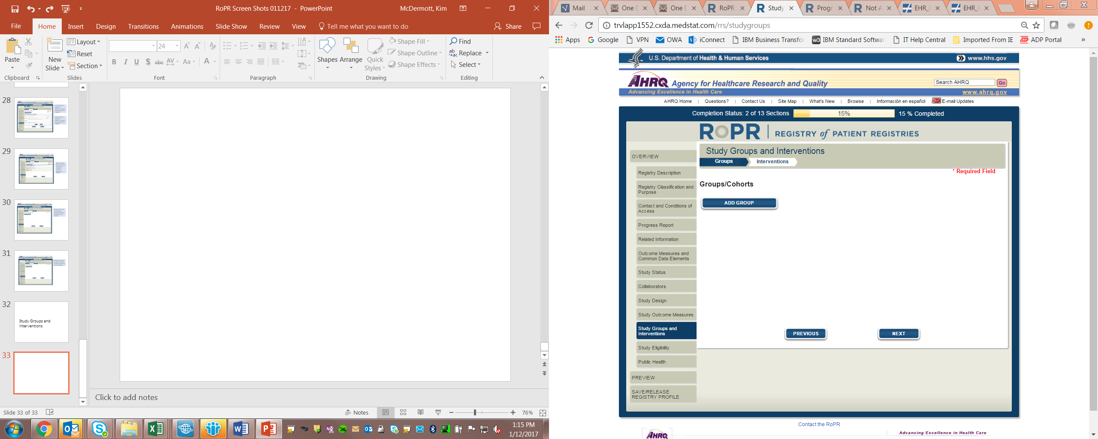Adjust the PowerPoint zoom slider
The height and width of the screenshot is (439, 1098).
475,412
